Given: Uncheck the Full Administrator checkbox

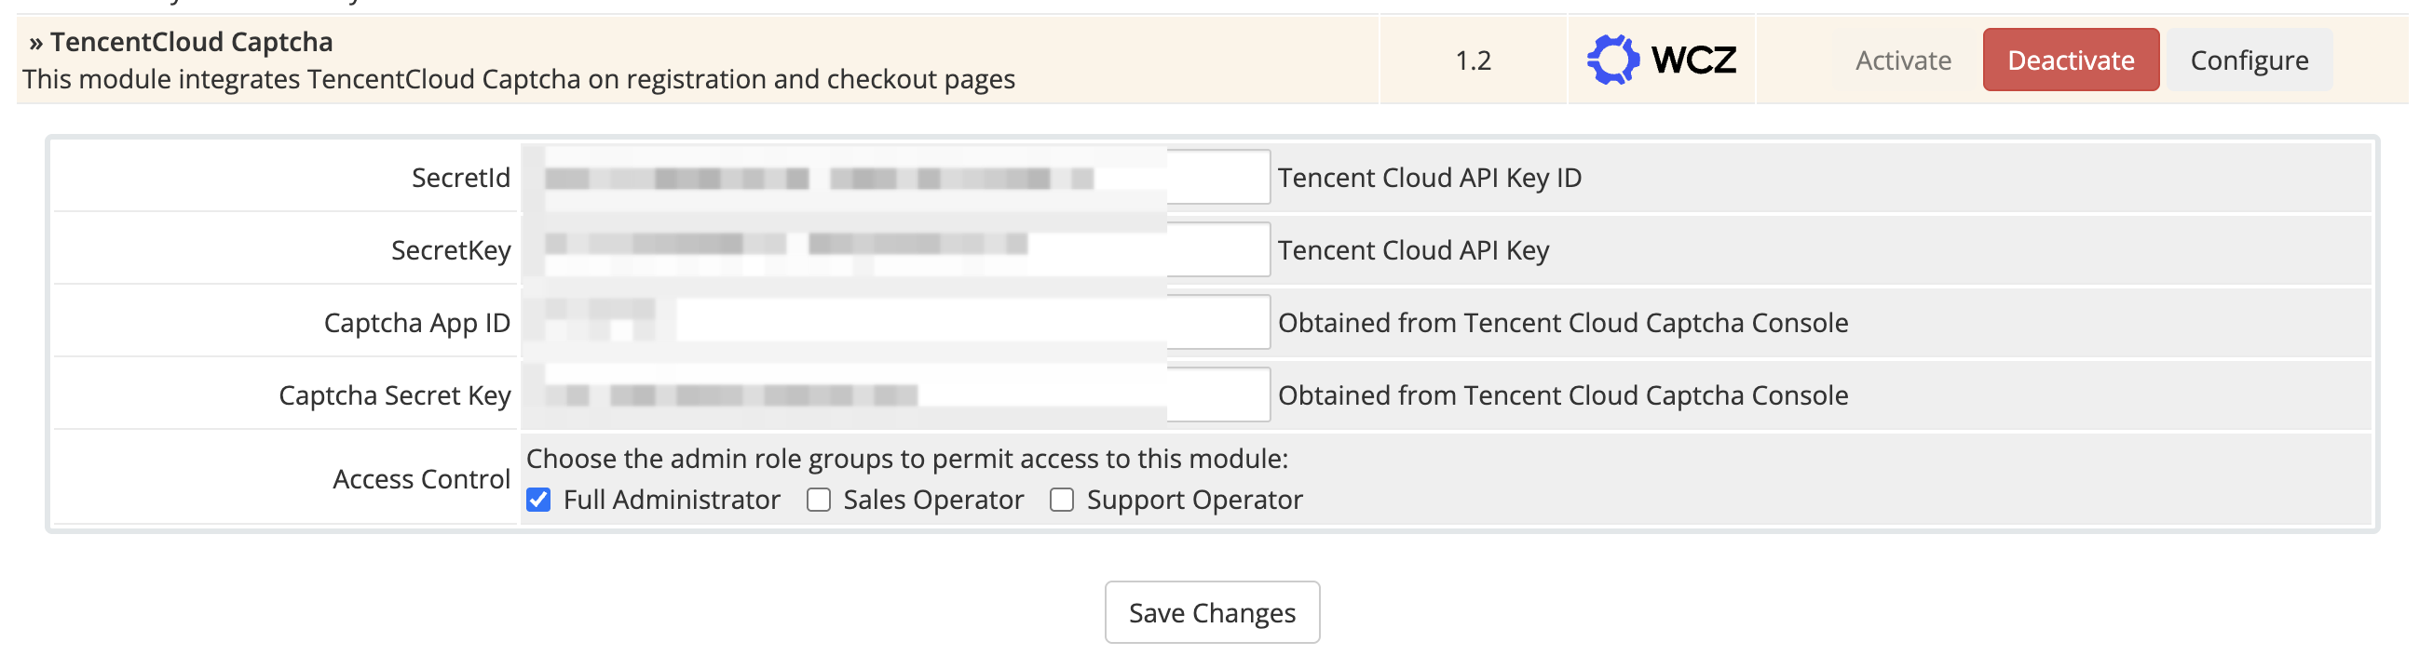Looking at the screenshot, I should tap(538, 501).
